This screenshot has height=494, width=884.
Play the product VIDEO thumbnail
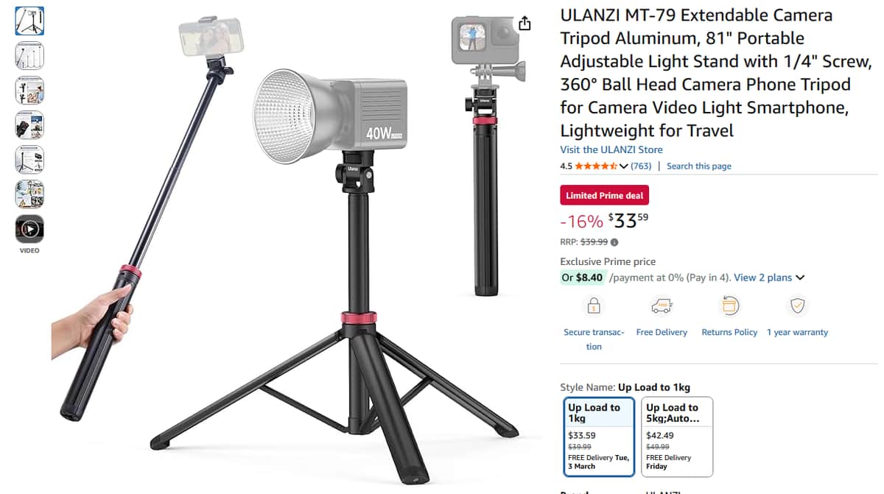coord(29,229)
